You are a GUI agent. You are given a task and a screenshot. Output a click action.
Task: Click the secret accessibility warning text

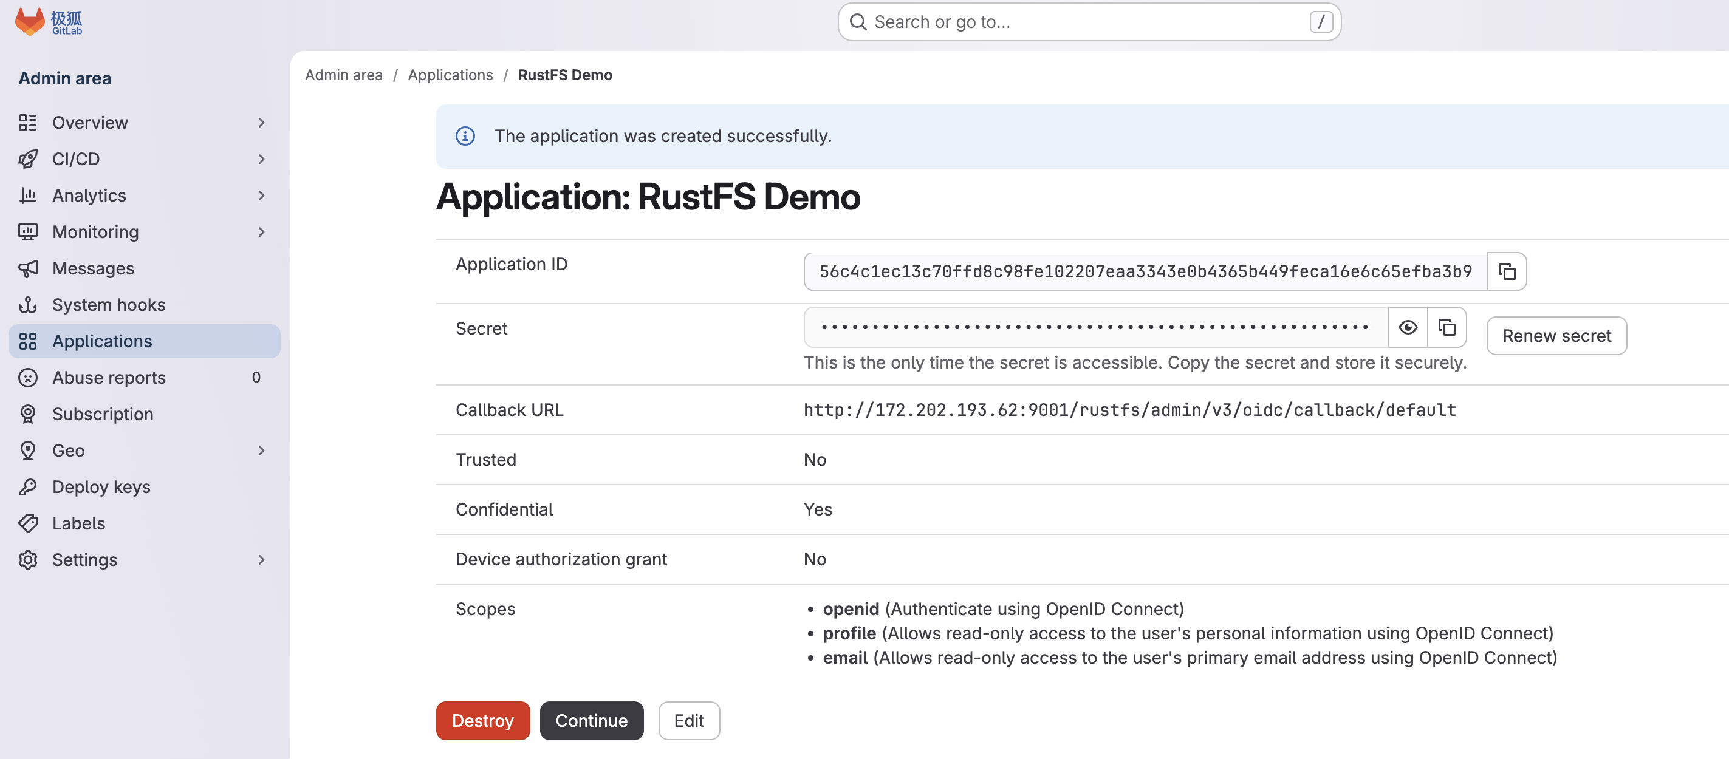point(1135,362)
